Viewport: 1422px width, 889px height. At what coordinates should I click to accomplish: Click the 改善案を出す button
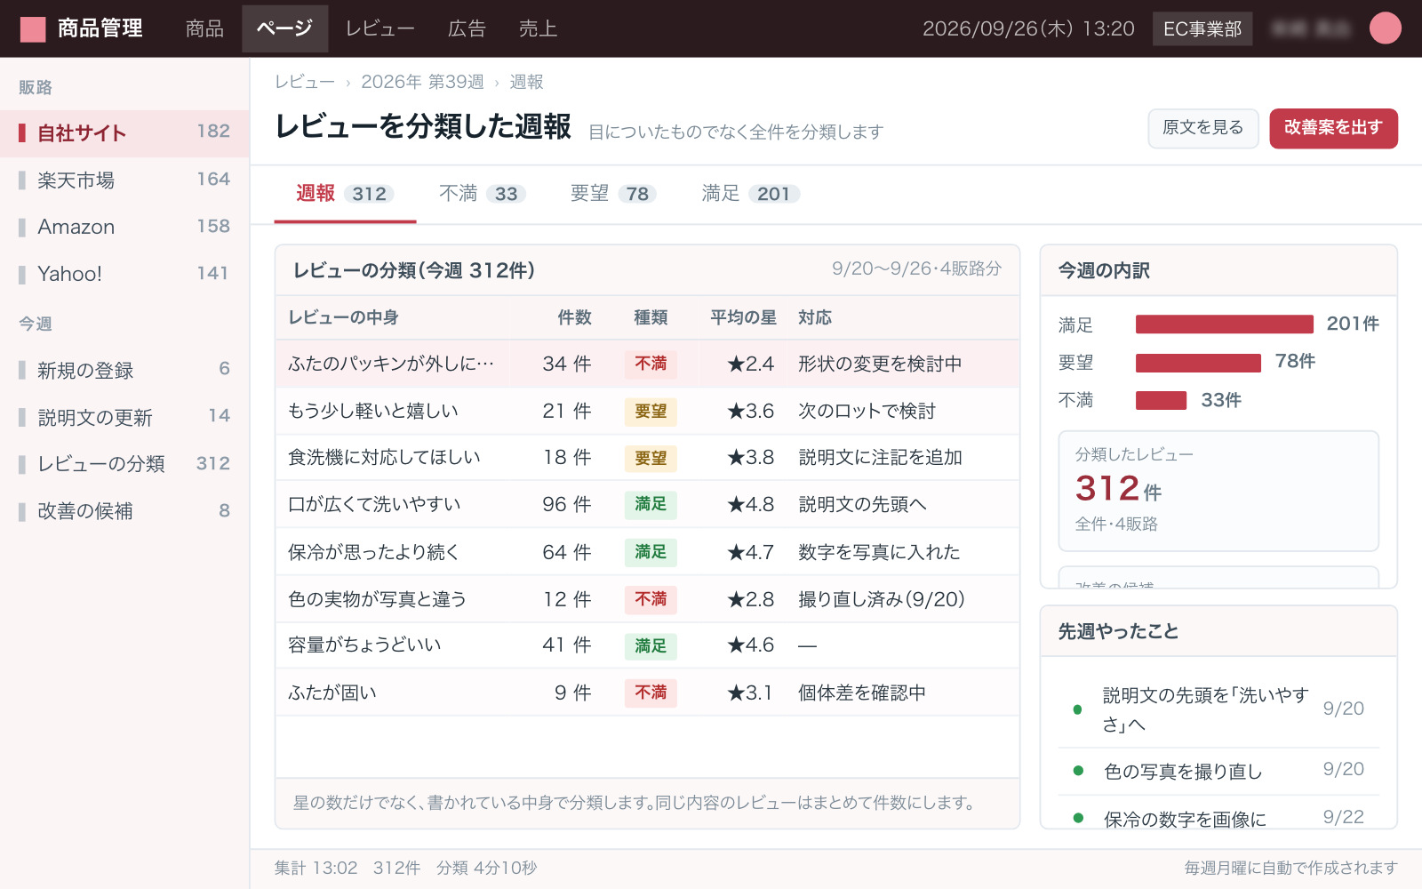[1333, 128]
